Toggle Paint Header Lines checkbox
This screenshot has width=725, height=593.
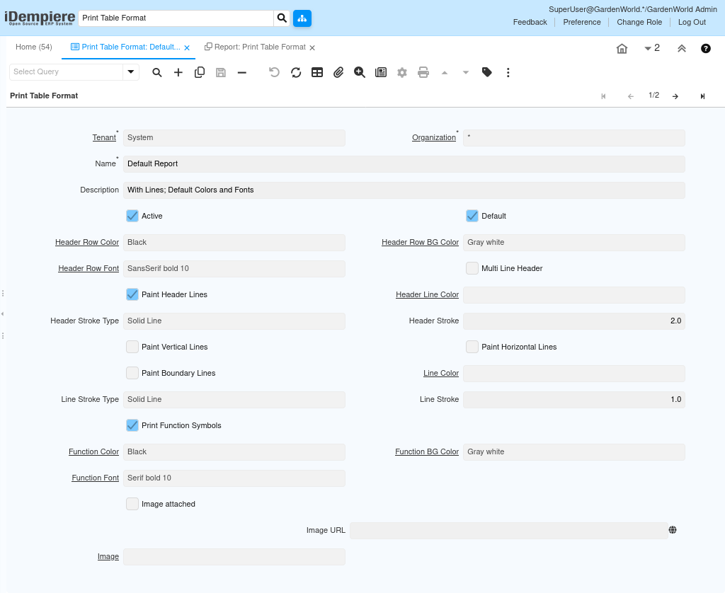pos(132,294)
